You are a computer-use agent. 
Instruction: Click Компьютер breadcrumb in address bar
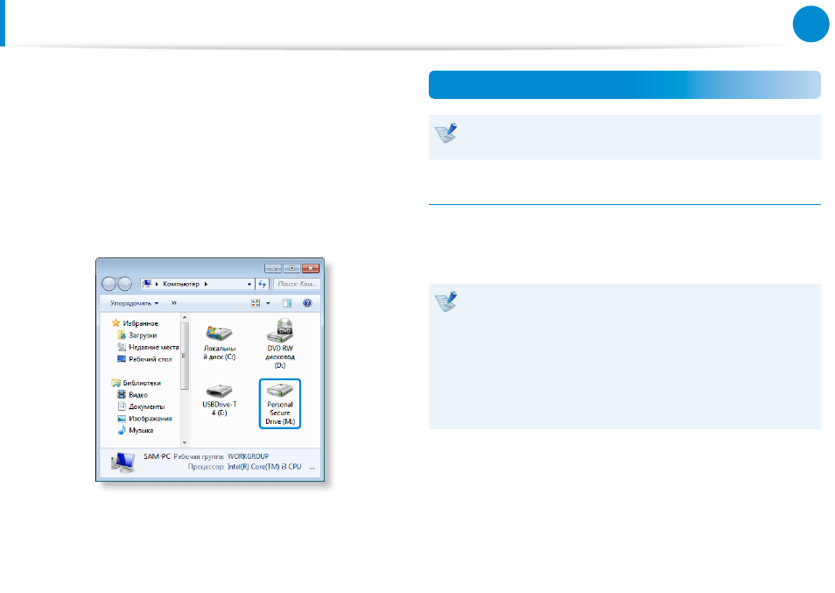click(181, 284)
